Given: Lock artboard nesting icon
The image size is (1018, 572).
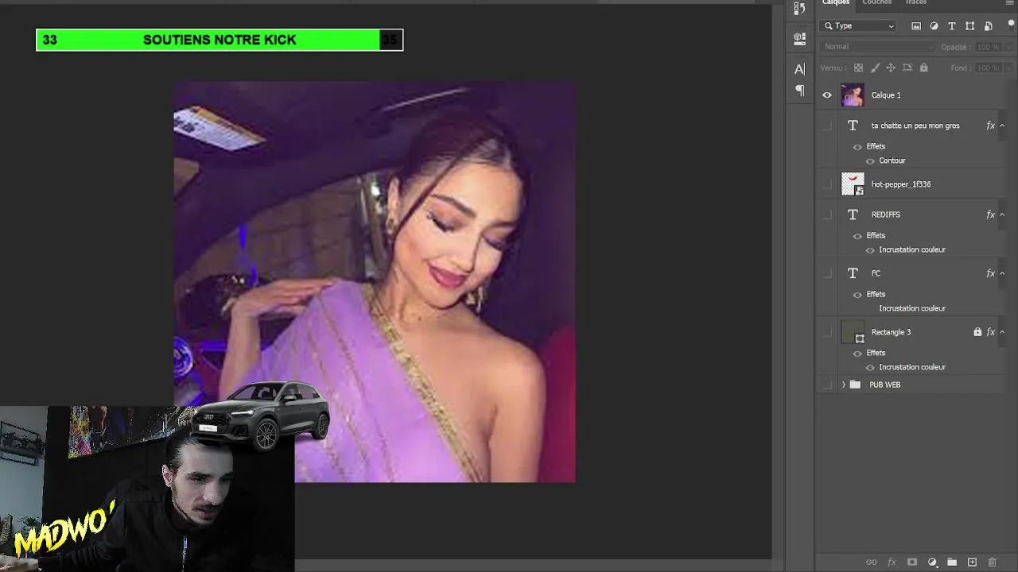Looking at the screenshot, I should 907,68.
